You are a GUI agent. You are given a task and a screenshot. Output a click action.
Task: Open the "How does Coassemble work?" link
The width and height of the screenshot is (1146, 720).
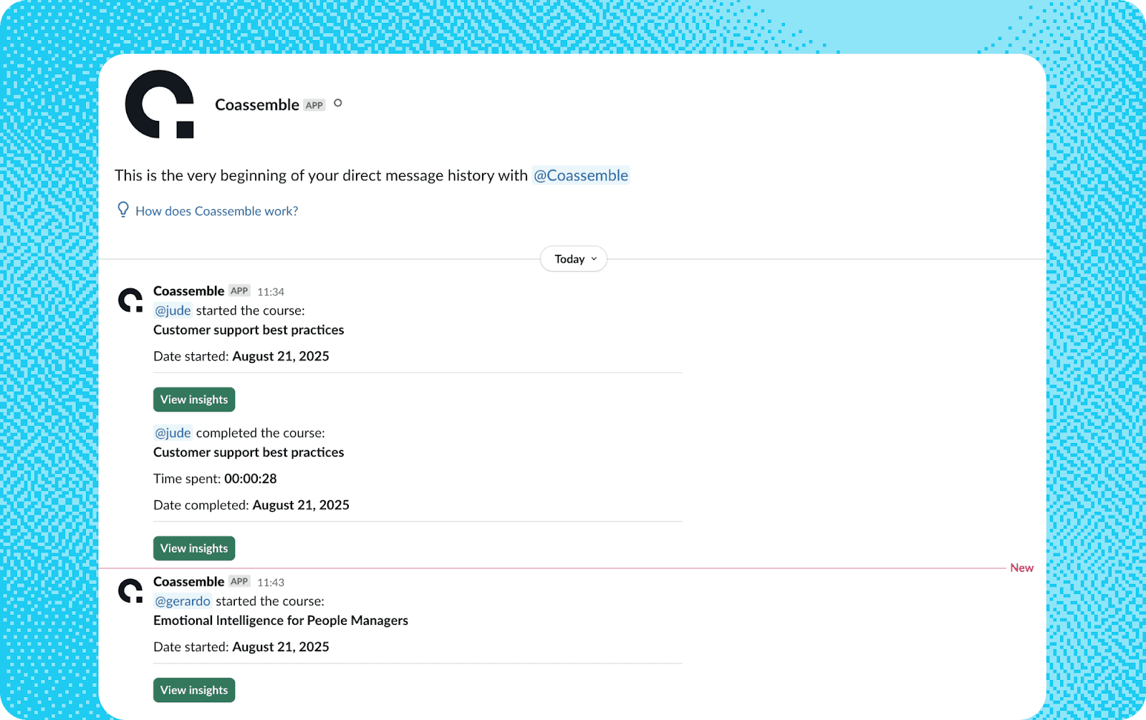(x=216, y=211)
